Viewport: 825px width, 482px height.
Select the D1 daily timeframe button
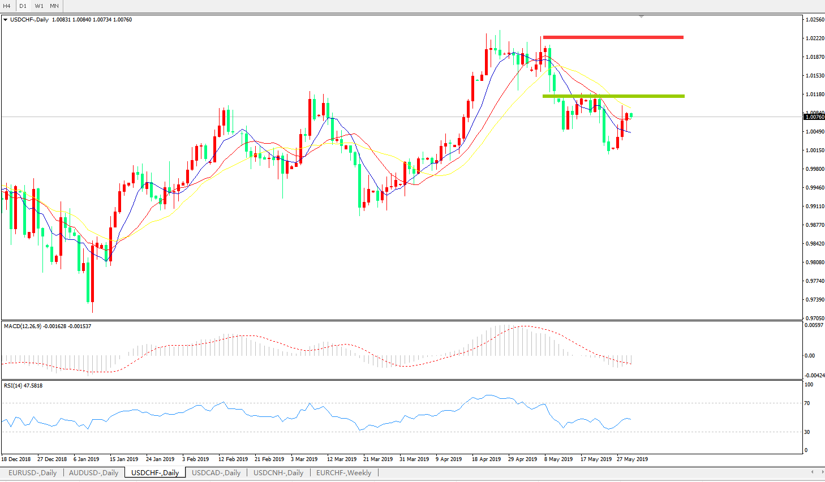coord(23,6)
